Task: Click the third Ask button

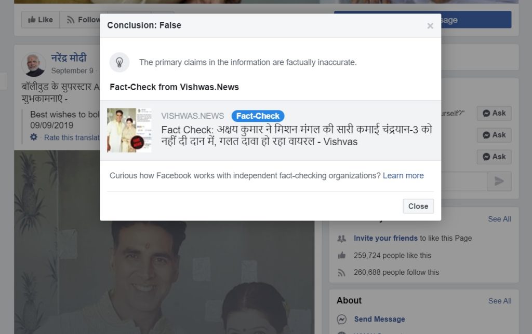Action: tap(494, 157)
